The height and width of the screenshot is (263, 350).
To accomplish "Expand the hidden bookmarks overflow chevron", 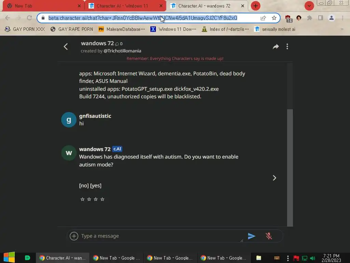I will coord(342,29).
